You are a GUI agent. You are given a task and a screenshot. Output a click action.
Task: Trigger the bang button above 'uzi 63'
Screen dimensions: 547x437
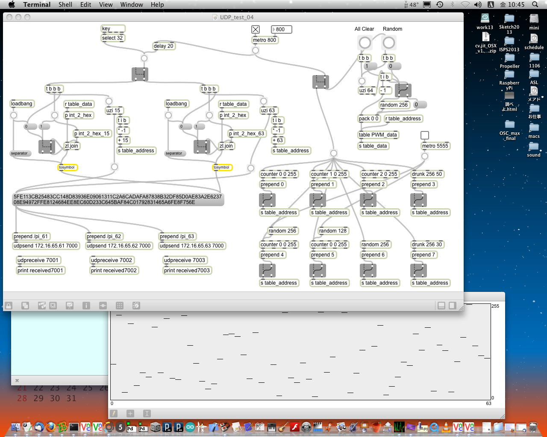[x=264, y=101]
